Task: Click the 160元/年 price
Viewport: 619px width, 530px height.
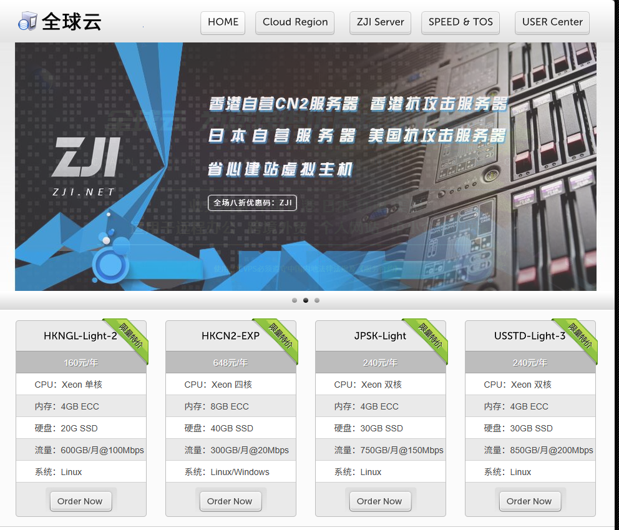Action: coord(81,363)
